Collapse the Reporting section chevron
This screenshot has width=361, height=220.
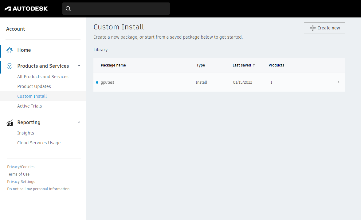click(x=79, y=122)
